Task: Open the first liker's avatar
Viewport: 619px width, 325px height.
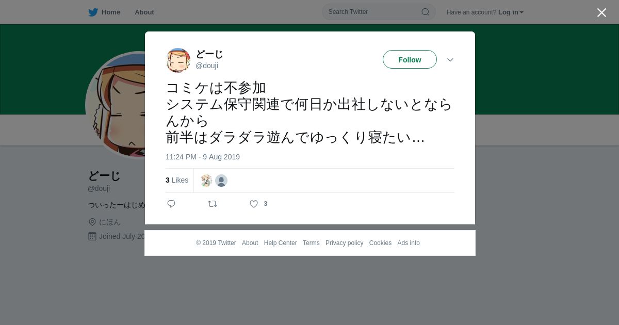Action: pyautogui.click(x=206, y=181)
